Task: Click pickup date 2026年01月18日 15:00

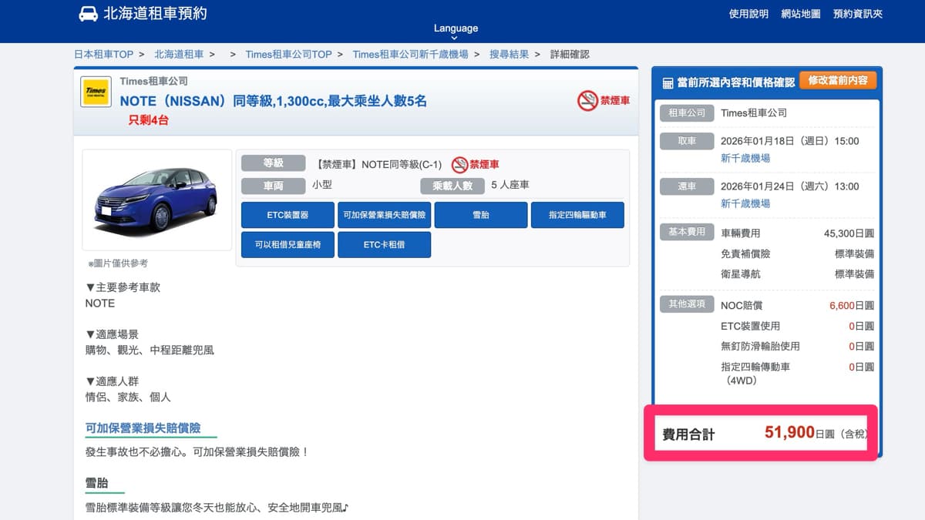Action: pos(789,141)
